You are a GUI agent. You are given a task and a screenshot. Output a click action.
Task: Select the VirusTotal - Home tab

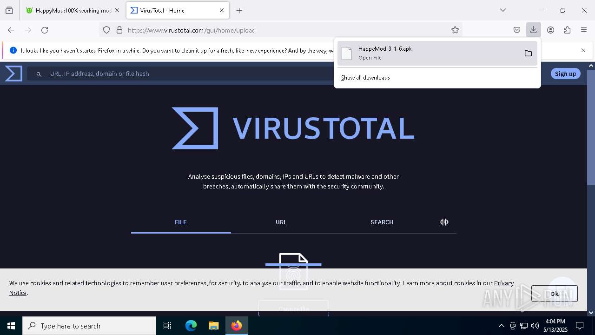(178, 10)
